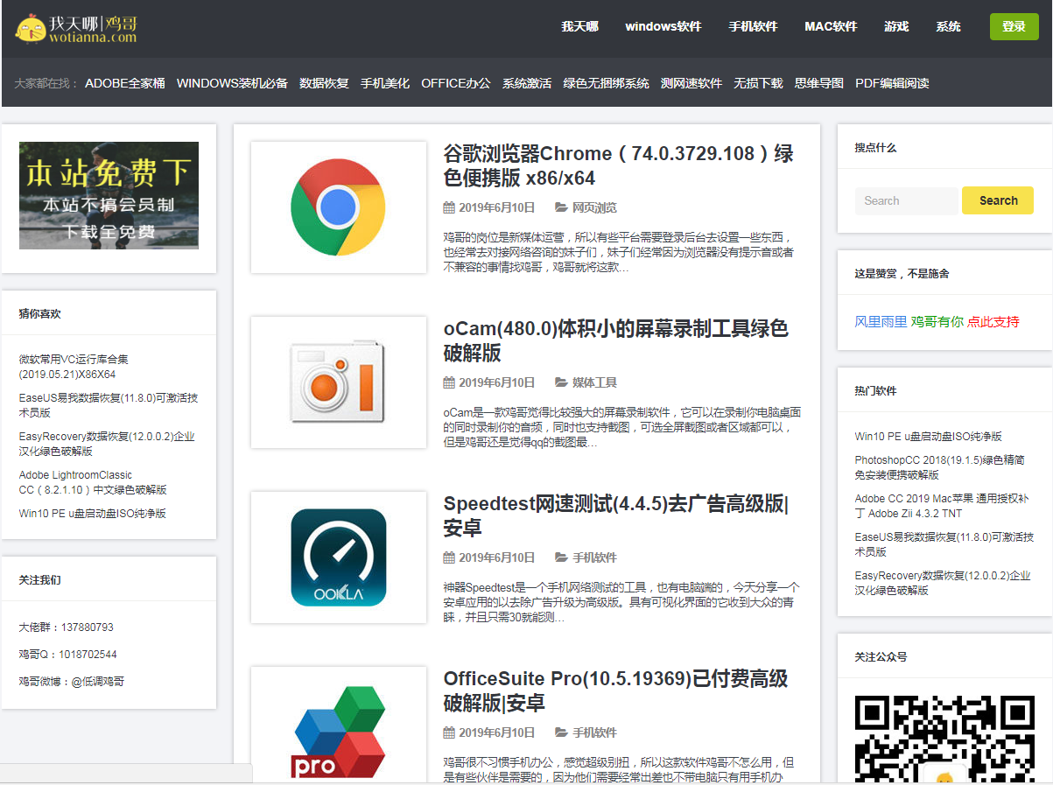The height and width of the screenshot is (785, 1053).
Task: Open the Chrome browser article thumbnail
Action: (338, 207)
